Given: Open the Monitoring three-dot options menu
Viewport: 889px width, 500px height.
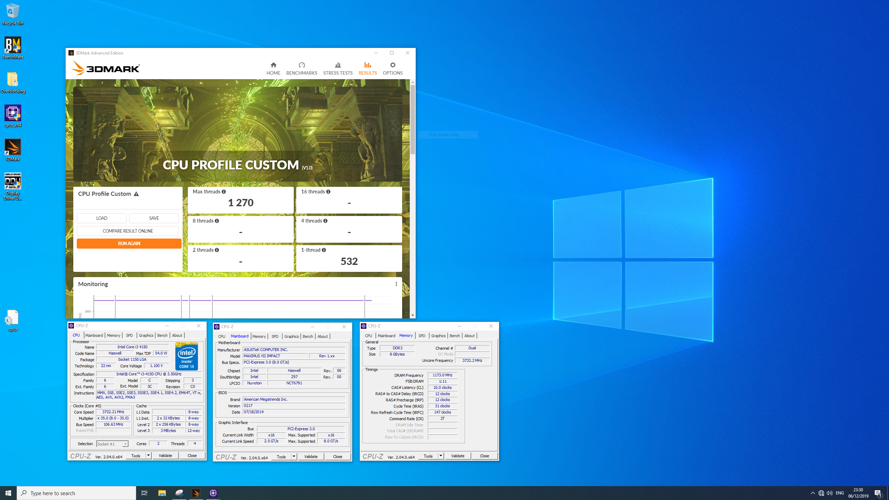Looking at the screenshot, I should tap(396, 284).
